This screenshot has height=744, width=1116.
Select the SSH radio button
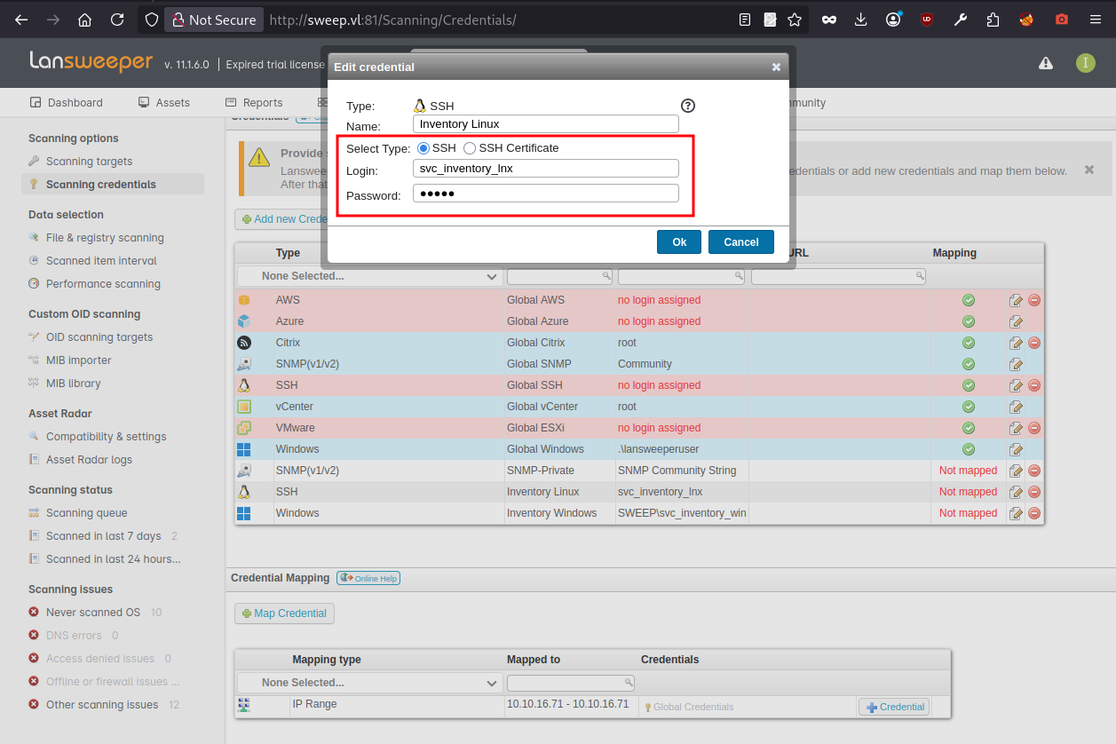(x=423, y=148)
